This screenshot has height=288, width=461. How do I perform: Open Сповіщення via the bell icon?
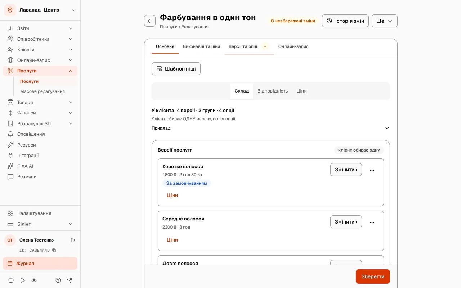(x=10, y=134)
